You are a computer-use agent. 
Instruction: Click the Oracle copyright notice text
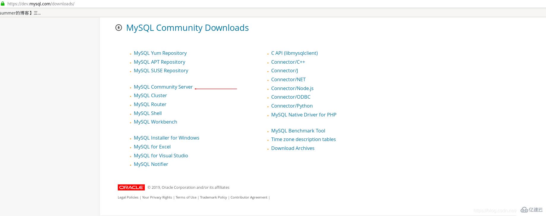click(188, 187)
